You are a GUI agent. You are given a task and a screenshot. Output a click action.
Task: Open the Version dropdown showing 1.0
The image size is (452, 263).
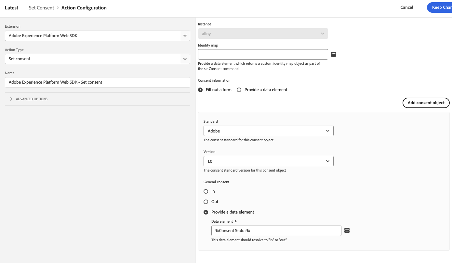pos(268,161)
